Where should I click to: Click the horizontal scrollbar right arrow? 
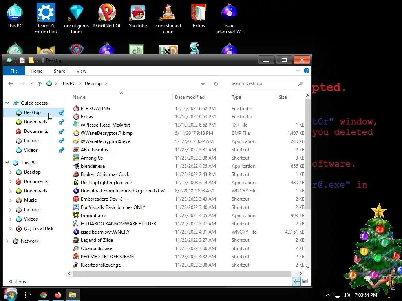coord(301,274)
